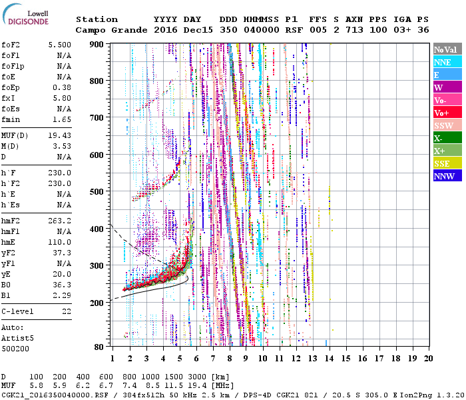Click the hmE value 110.0

coord(60,242)
